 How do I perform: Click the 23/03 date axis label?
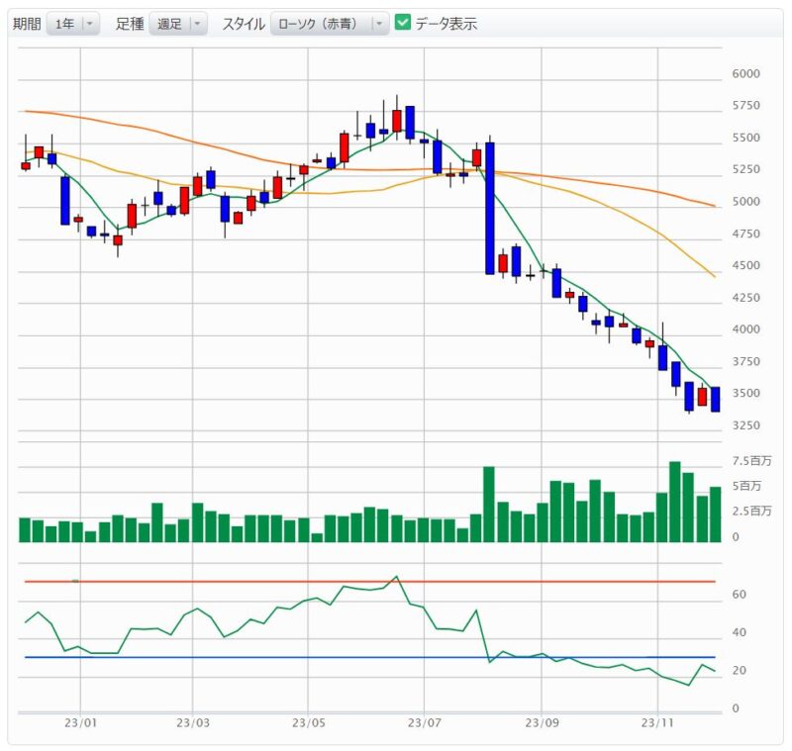[192, 722]
